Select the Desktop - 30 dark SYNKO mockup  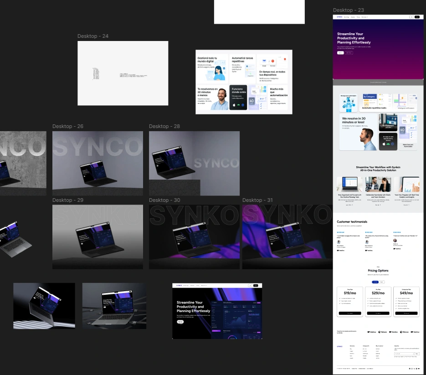(x=194, y=237)
